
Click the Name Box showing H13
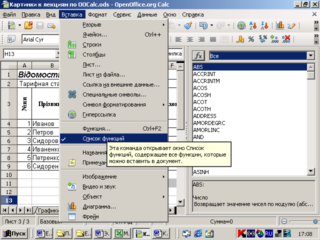[29, 54]
